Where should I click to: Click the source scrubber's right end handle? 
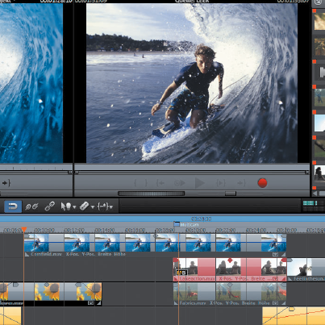point(307,173)
